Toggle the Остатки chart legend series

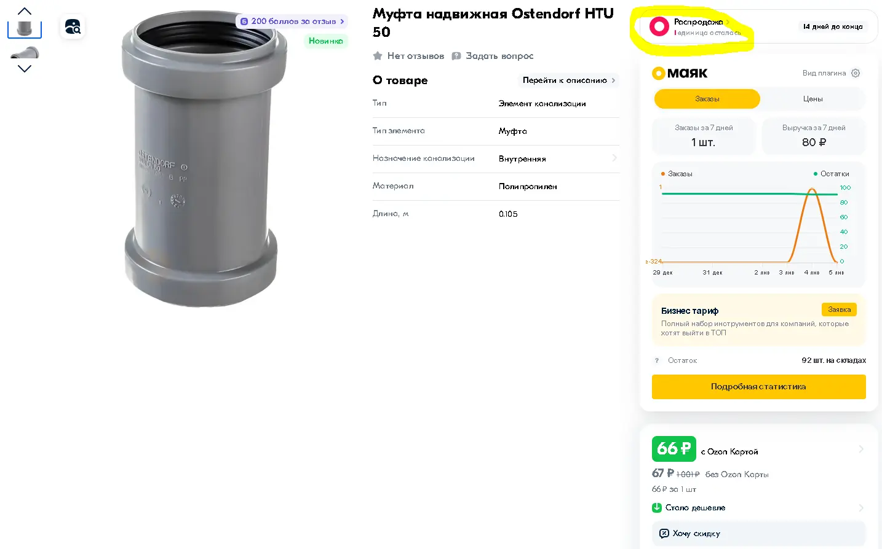point(832,174)
